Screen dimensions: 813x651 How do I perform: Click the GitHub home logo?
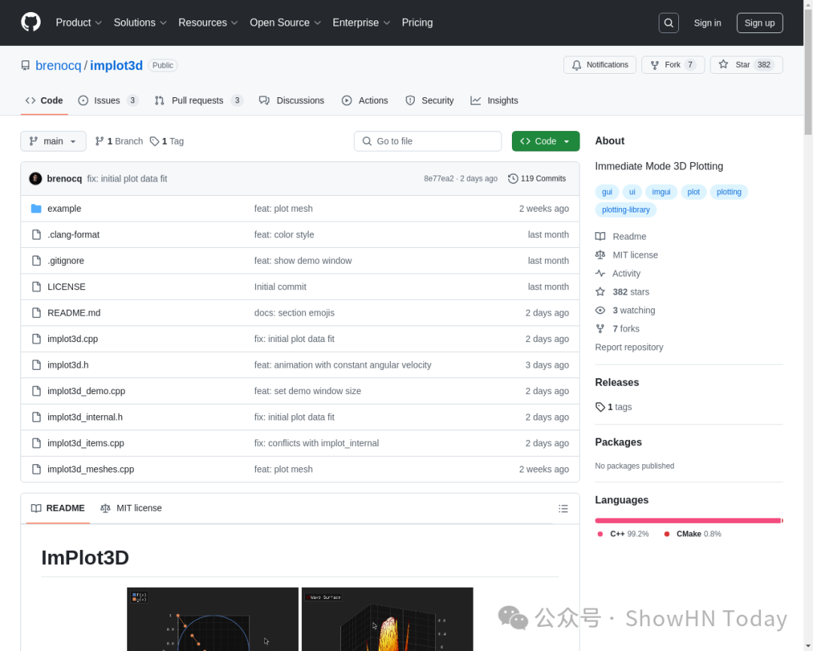tap(30, 22)
